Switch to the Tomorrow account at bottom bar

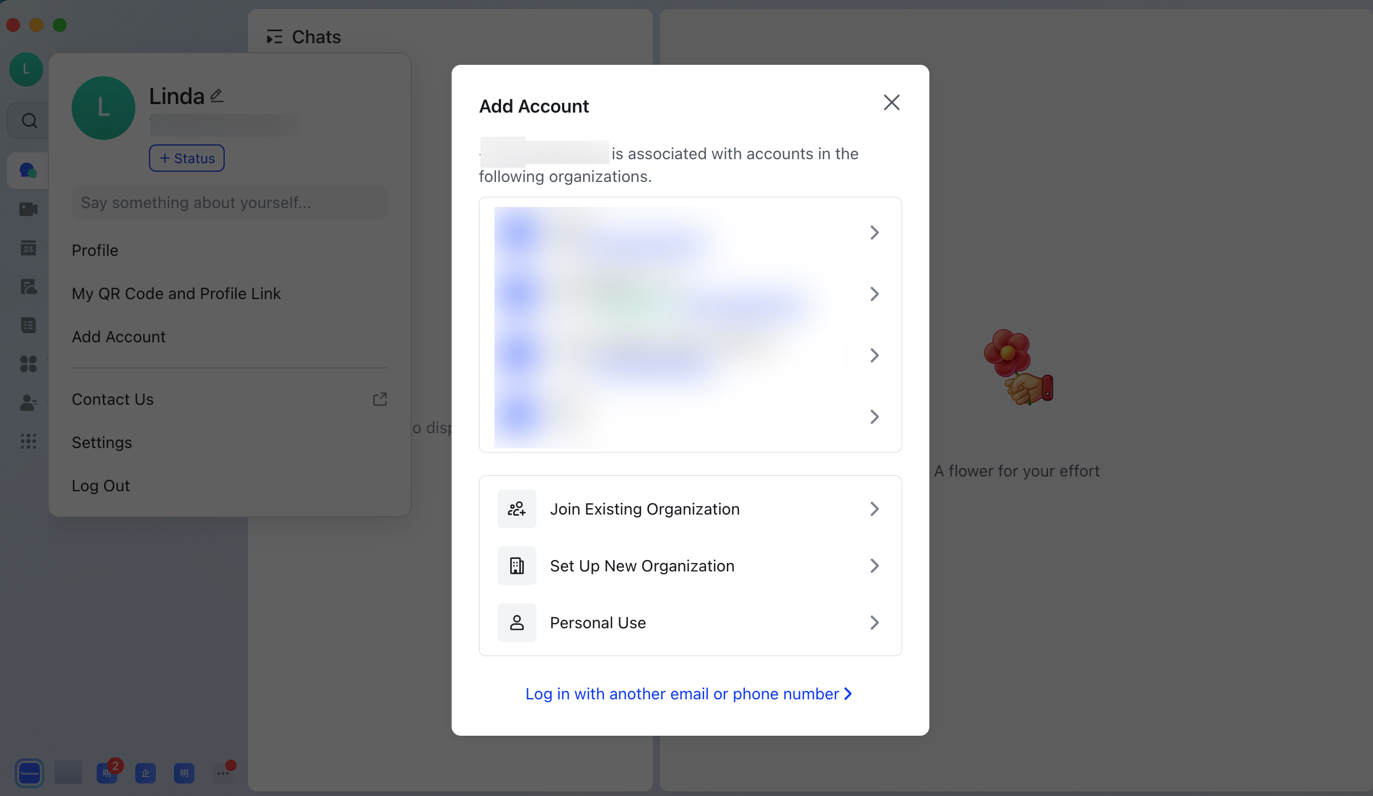click(29, 772)
